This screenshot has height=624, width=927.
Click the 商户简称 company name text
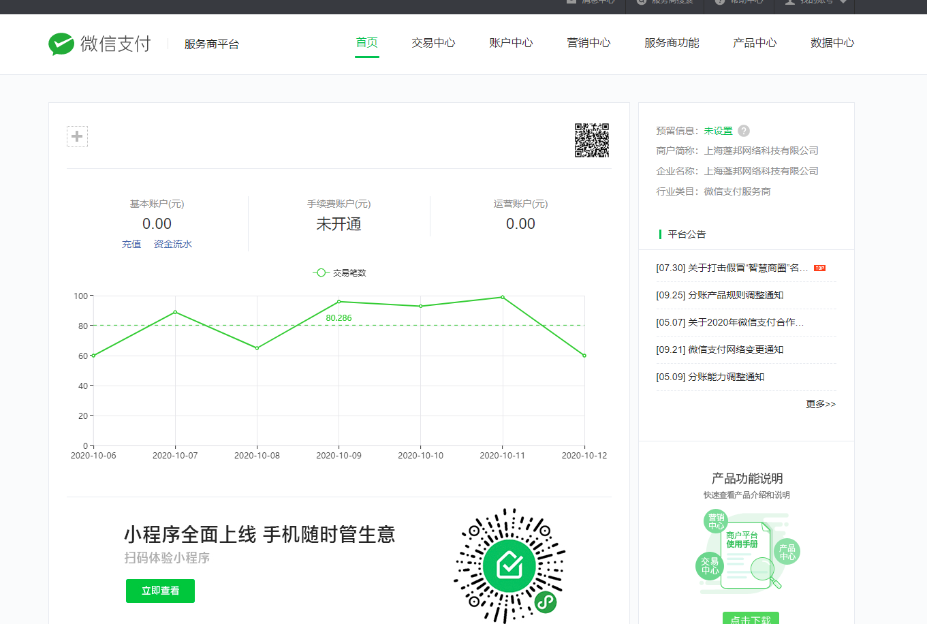point(761,151)
